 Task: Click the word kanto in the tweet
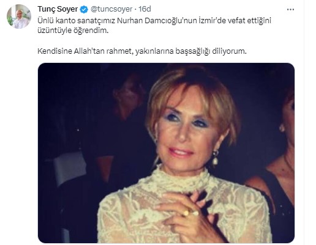[x=64, y=21]
